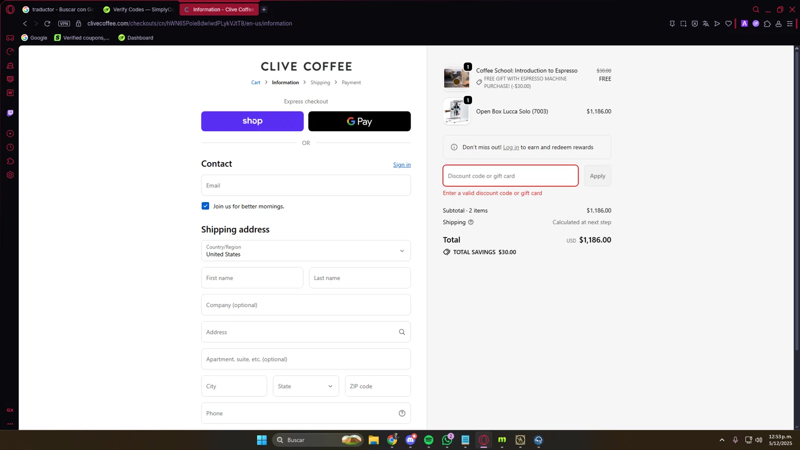The height and width of the screenshot is (450, 800).
Task: Click the pin icon in the address bar
Action: 672,23
